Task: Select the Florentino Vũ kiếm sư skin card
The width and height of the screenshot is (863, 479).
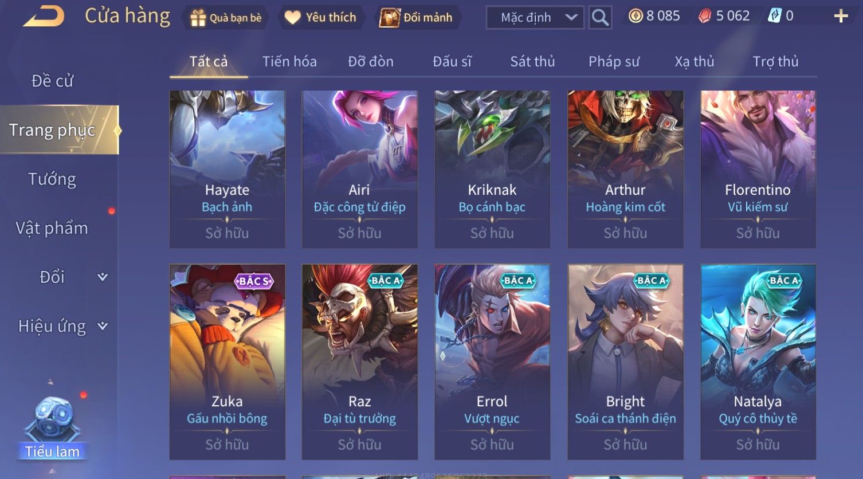Action: 758,169
